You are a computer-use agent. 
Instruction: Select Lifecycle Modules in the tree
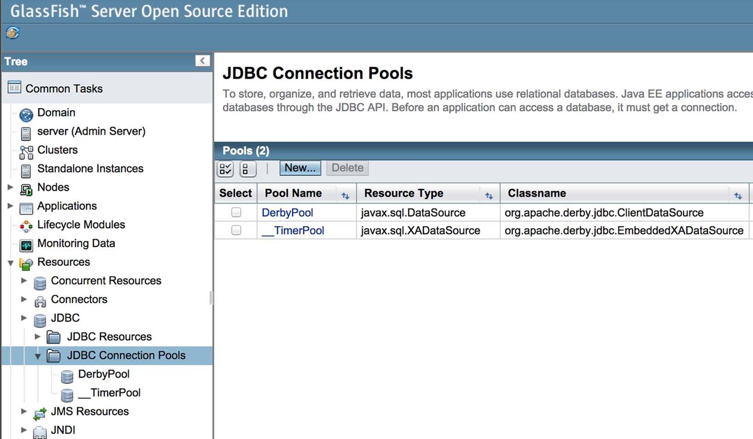[x=81, y=225]
